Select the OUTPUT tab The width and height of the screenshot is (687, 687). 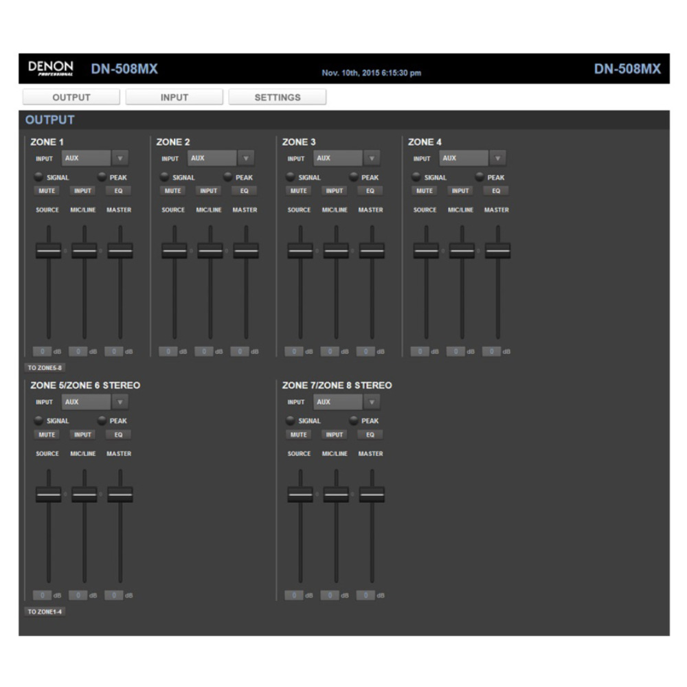click(71, 97)
